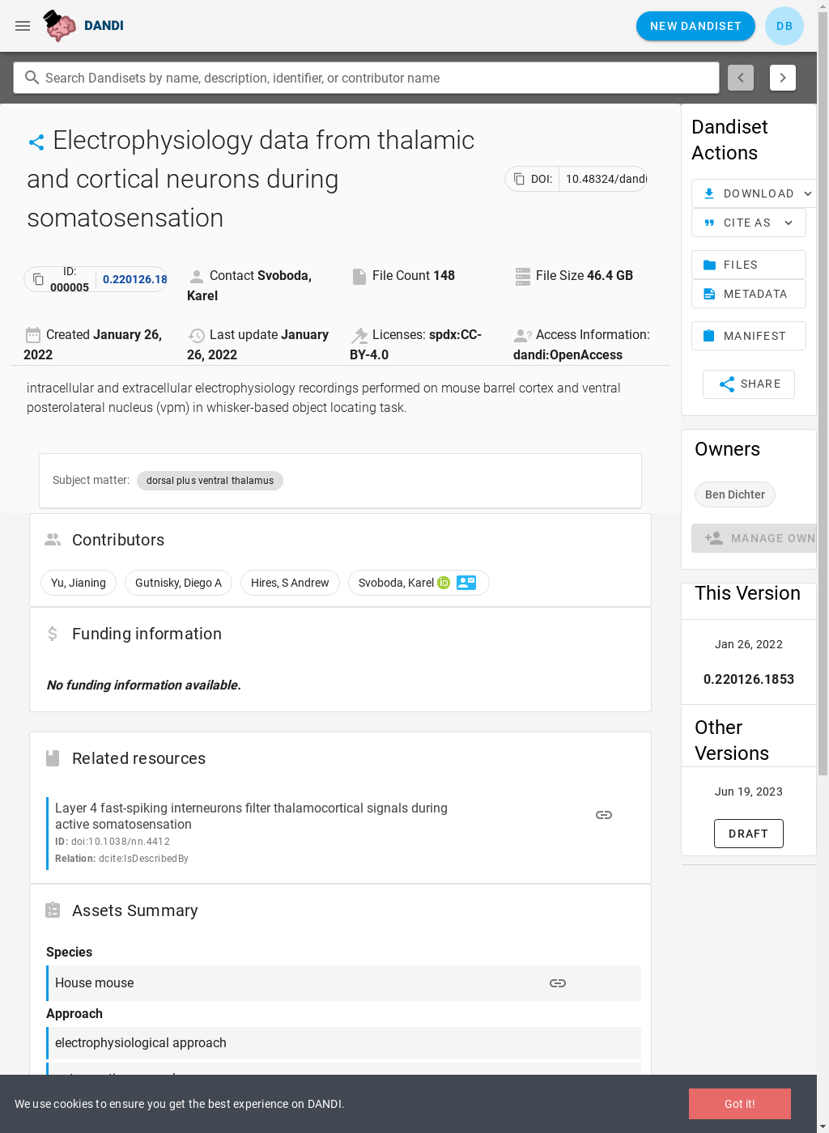Open the House mouse species link icon
The width and height of the screenshot is (829, 1133).
558,983
